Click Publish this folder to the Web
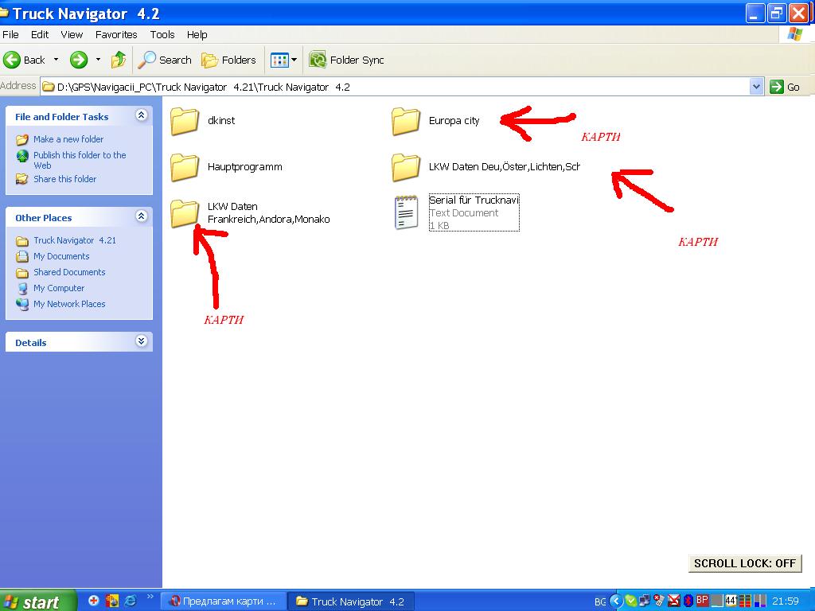This screenshot has width=815, height=611. click(80, 160)
